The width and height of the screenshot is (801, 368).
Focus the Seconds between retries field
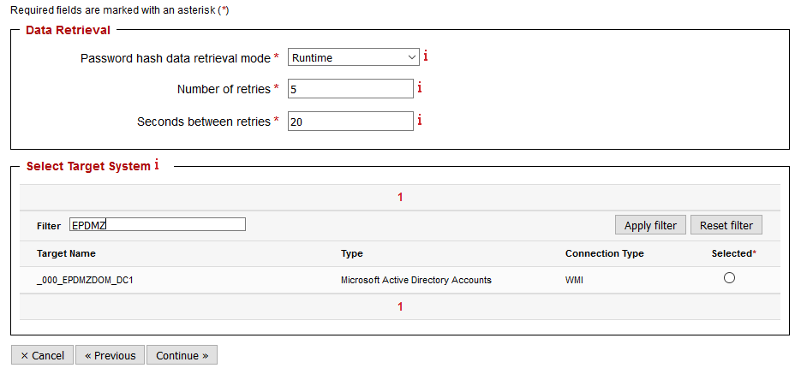(x=350, y=122)
